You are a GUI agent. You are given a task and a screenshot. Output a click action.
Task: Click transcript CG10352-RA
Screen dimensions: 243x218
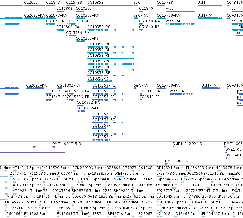[x=87, y=15]
